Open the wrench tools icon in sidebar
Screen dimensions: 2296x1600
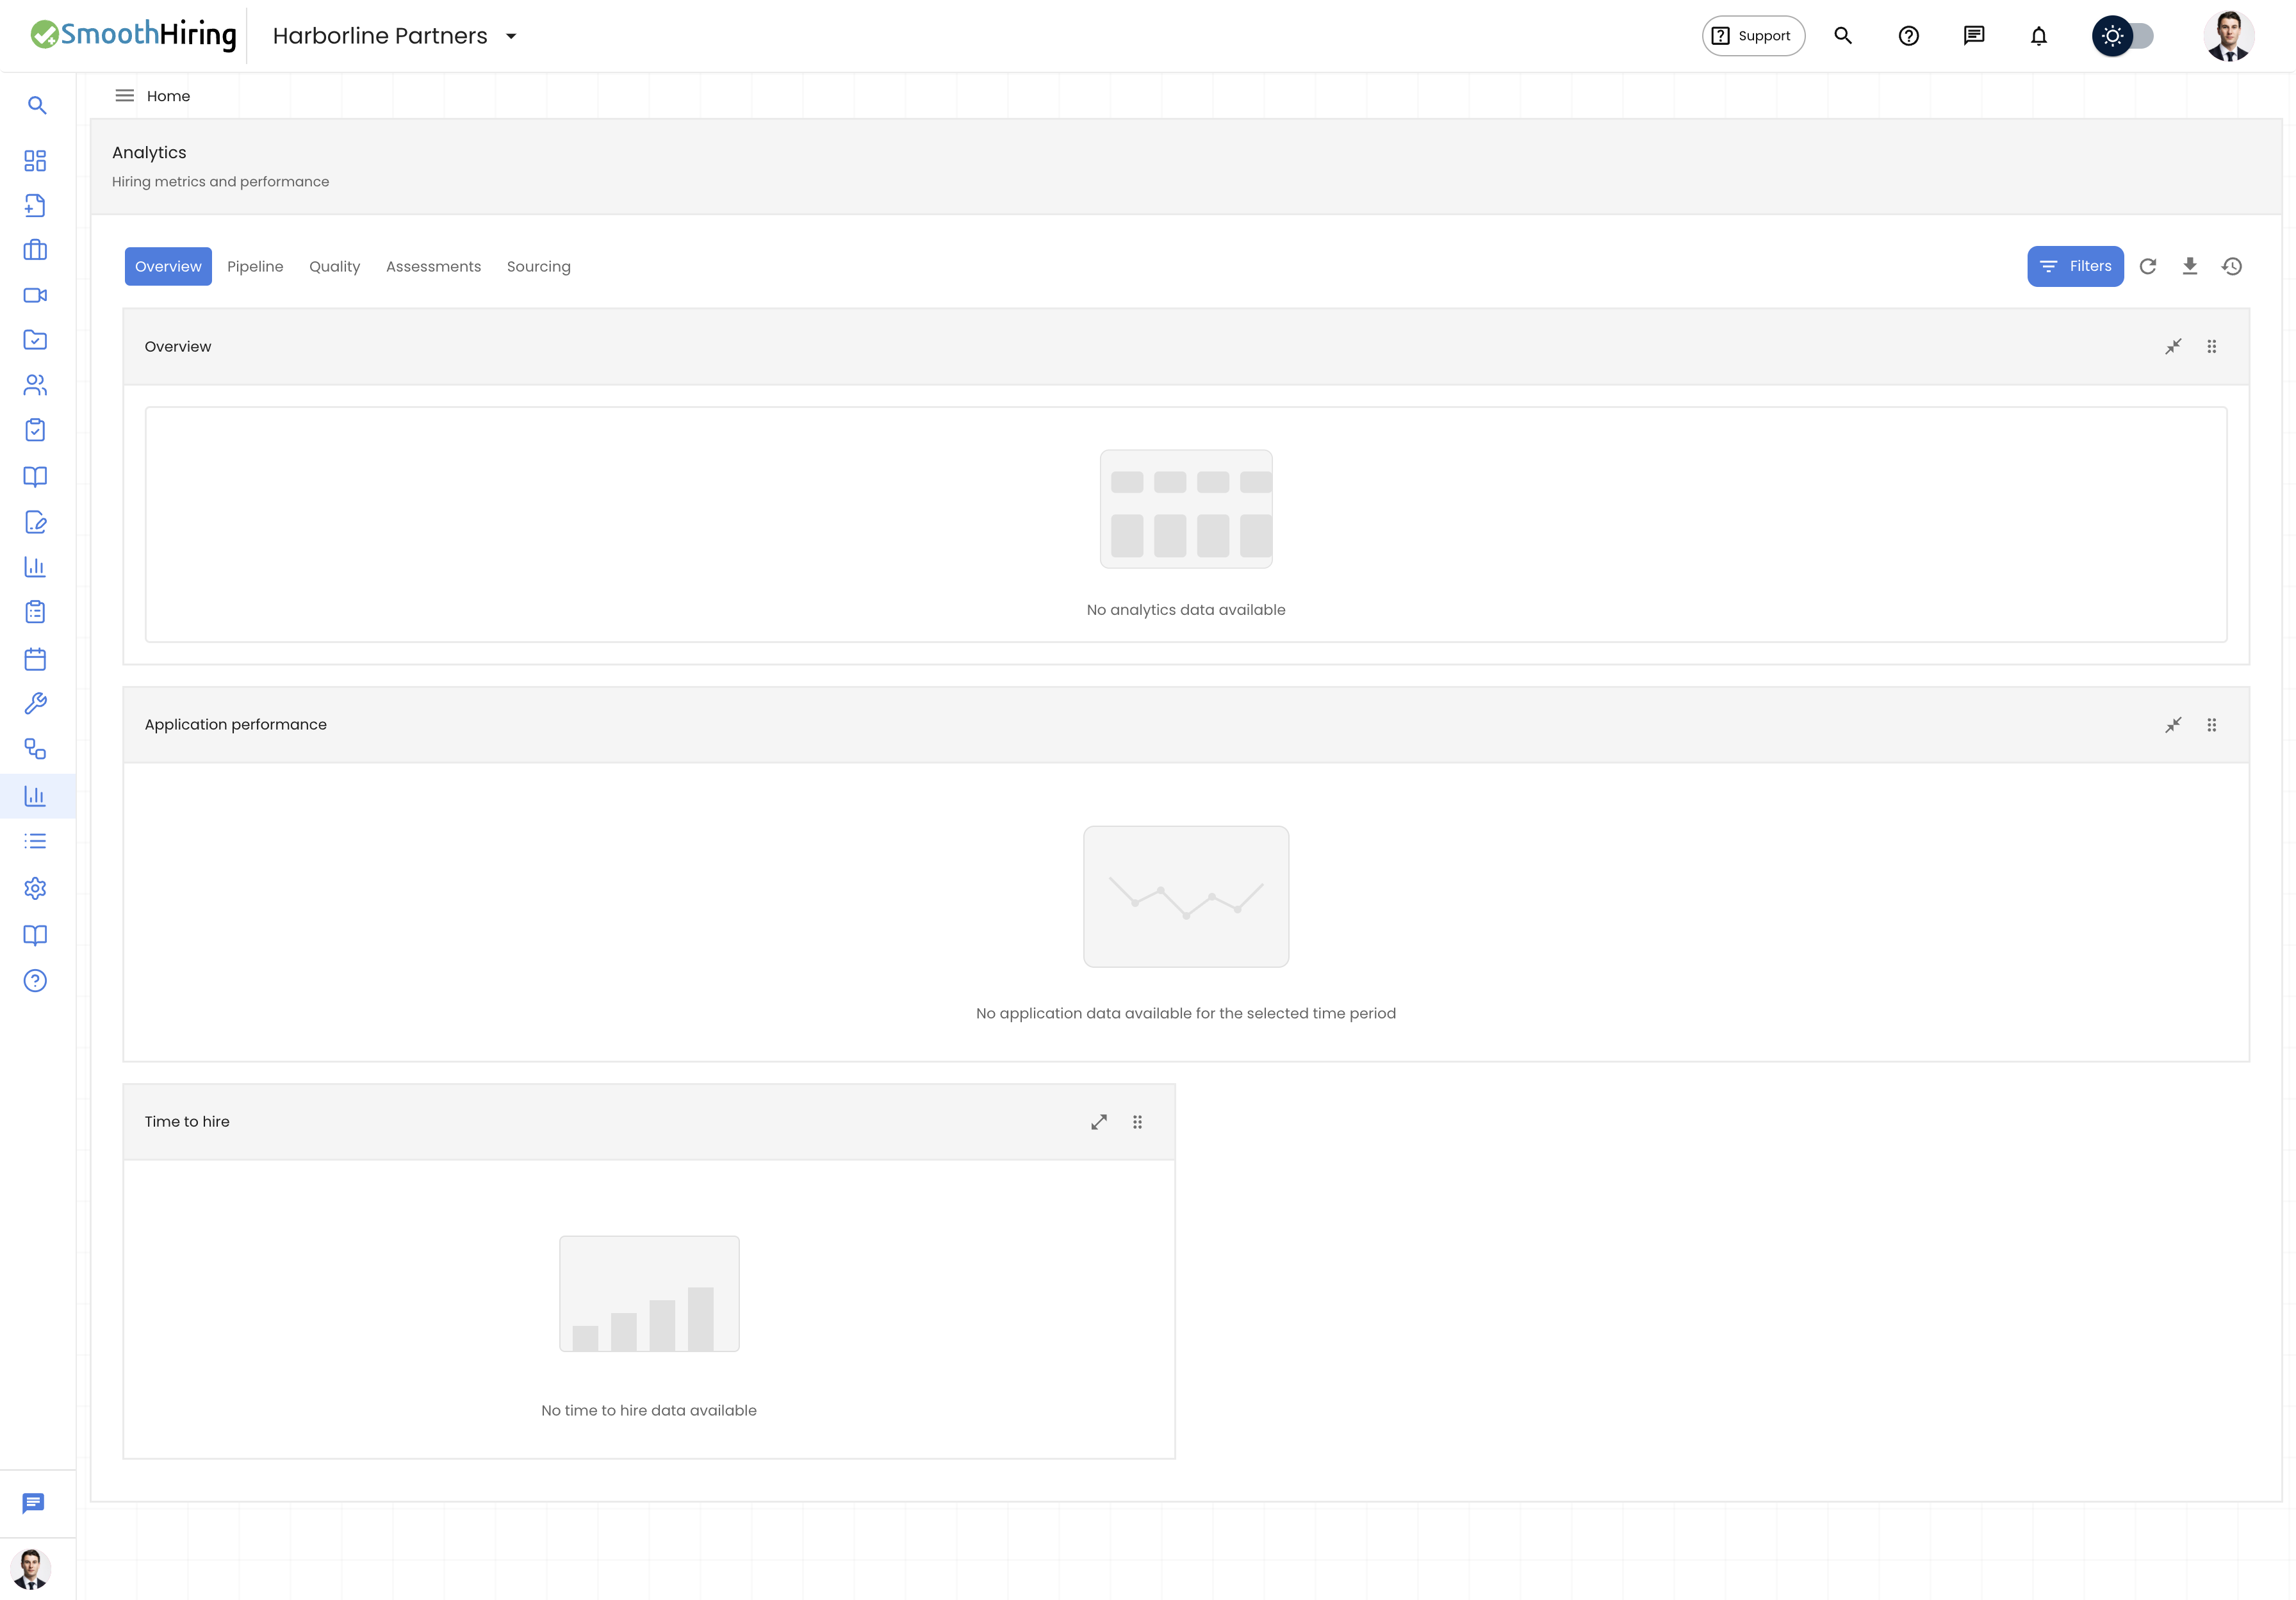click(x=35, y=704)
